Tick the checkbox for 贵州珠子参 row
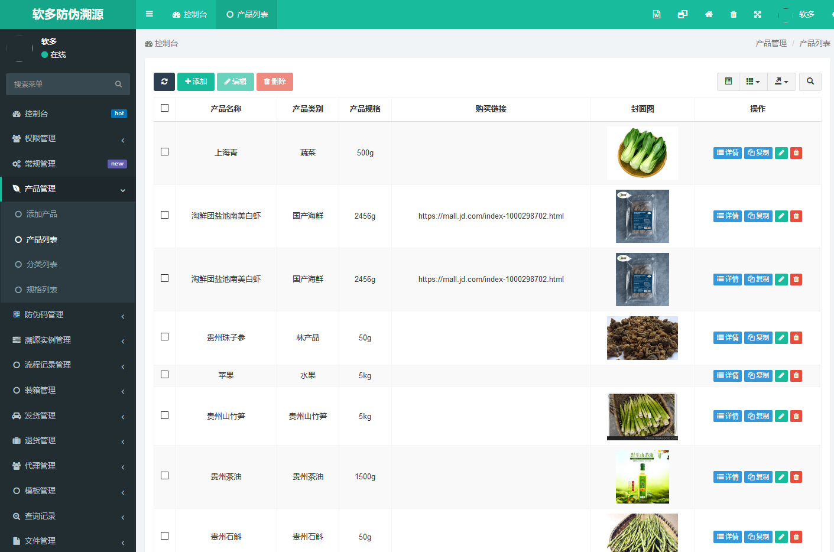This screenshot has width=834, height=552. coord(165,337)
